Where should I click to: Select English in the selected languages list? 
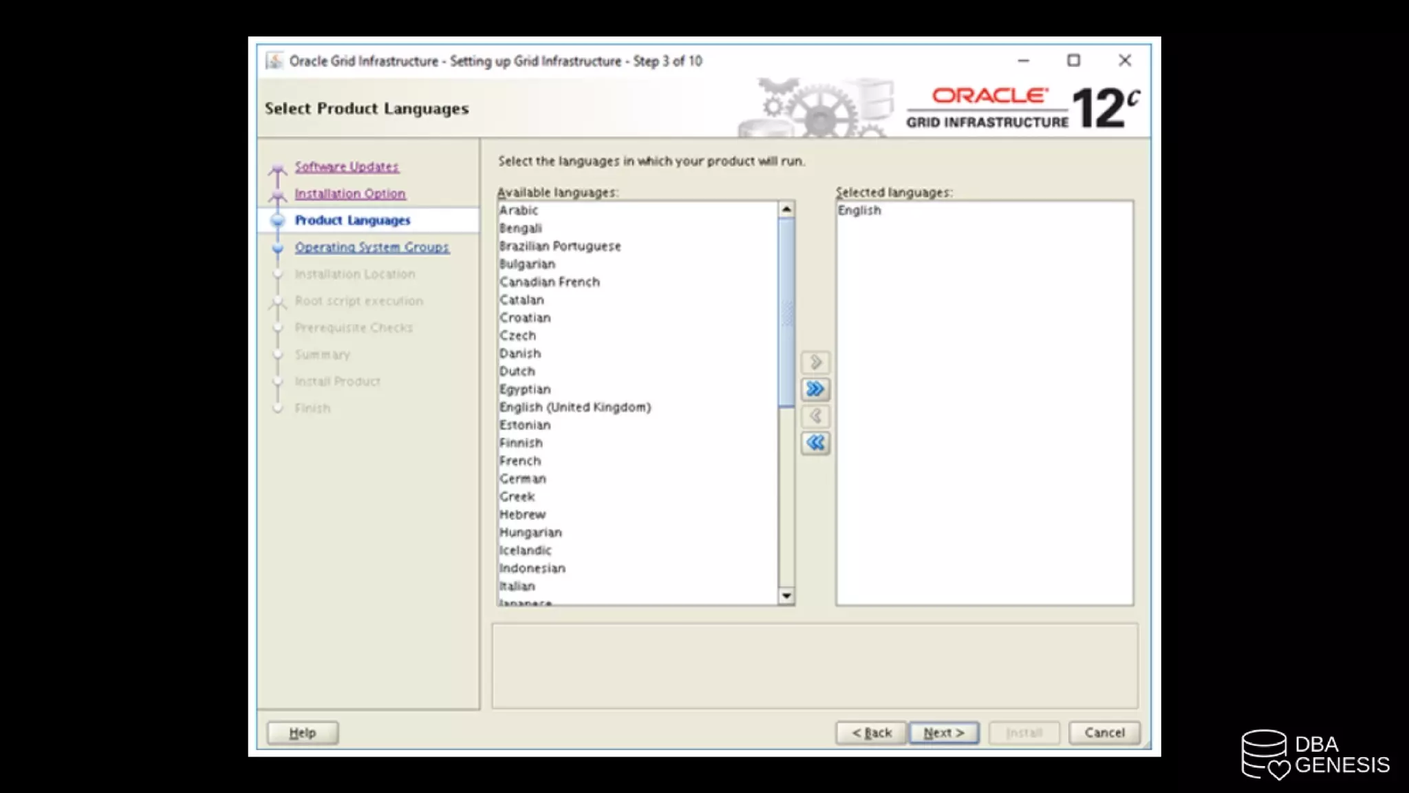pos(859,211)
